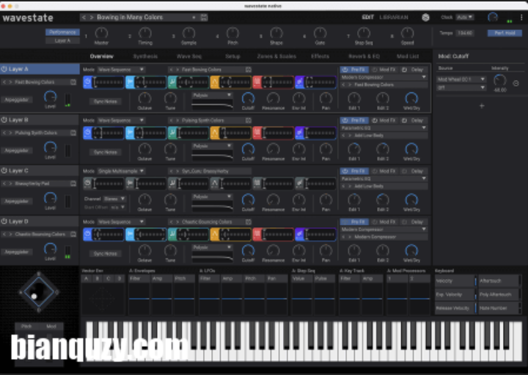
Task: Select next Layer A wave sequence arrow
Action: 177,70
